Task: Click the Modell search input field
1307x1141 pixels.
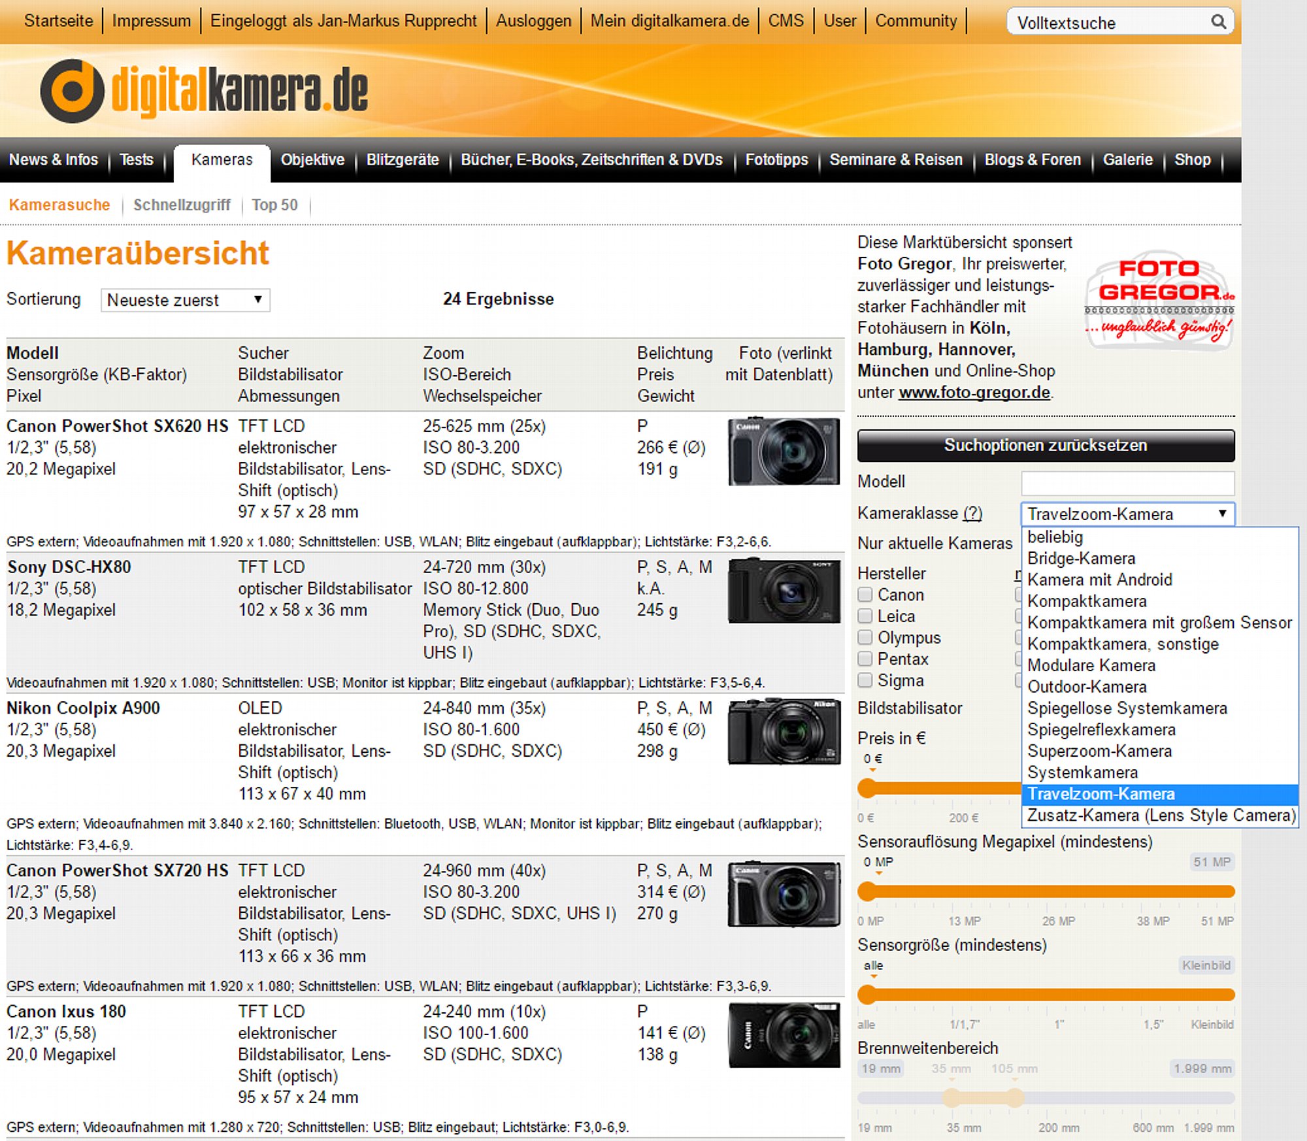Action: pos(1128,483)
